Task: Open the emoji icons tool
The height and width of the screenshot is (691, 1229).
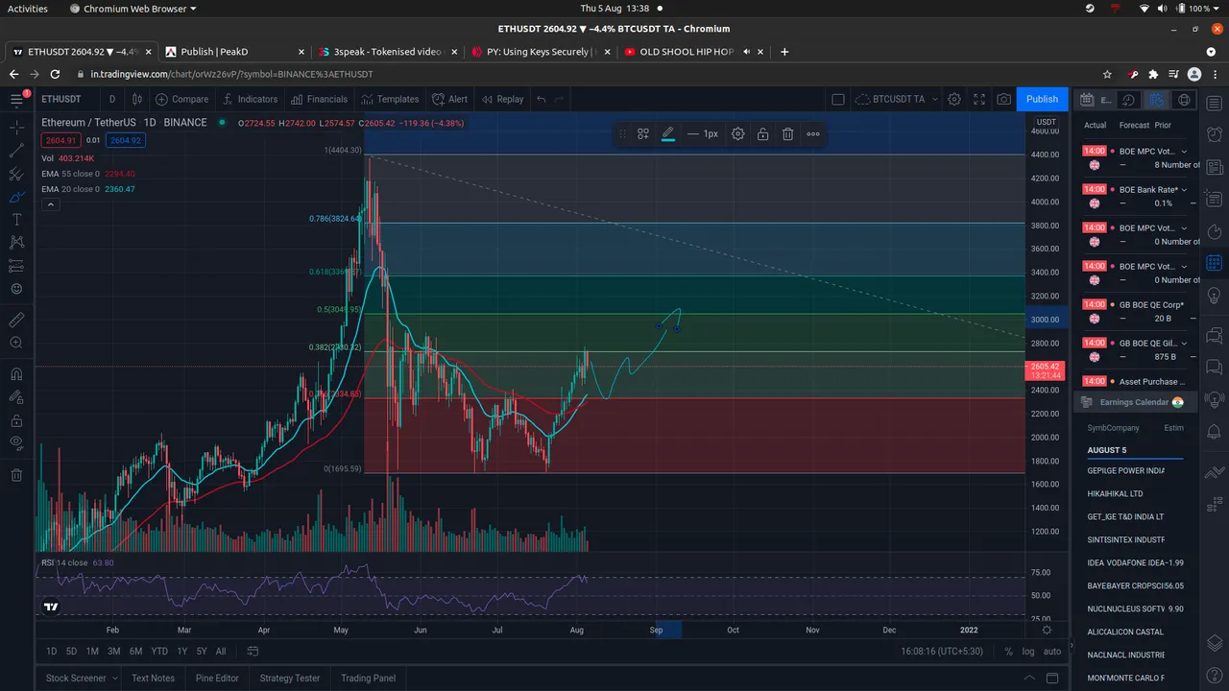Action: tap(16, 289)
